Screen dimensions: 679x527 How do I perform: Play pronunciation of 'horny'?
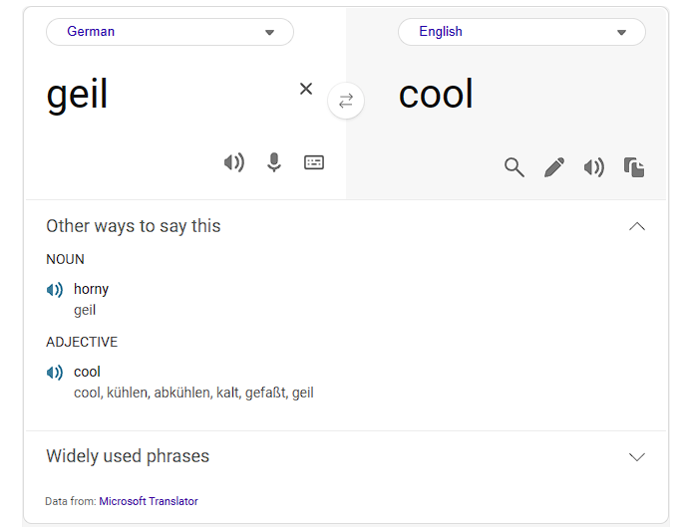tap(55, 290)
